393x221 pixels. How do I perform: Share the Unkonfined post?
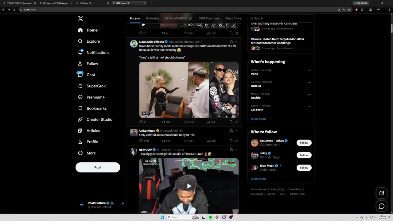[237, 141]
